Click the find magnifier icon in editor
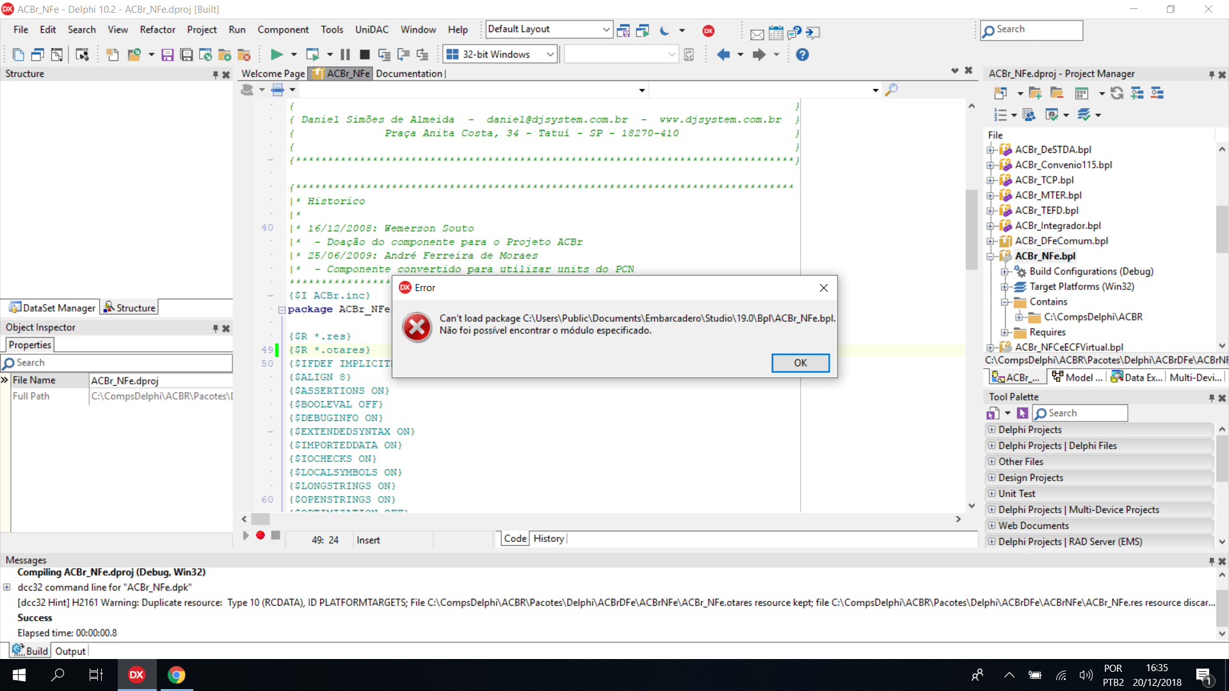Image resolution: width=1229 pixels, height=691 pixels. pyautogui.click(x=891, y=90)
